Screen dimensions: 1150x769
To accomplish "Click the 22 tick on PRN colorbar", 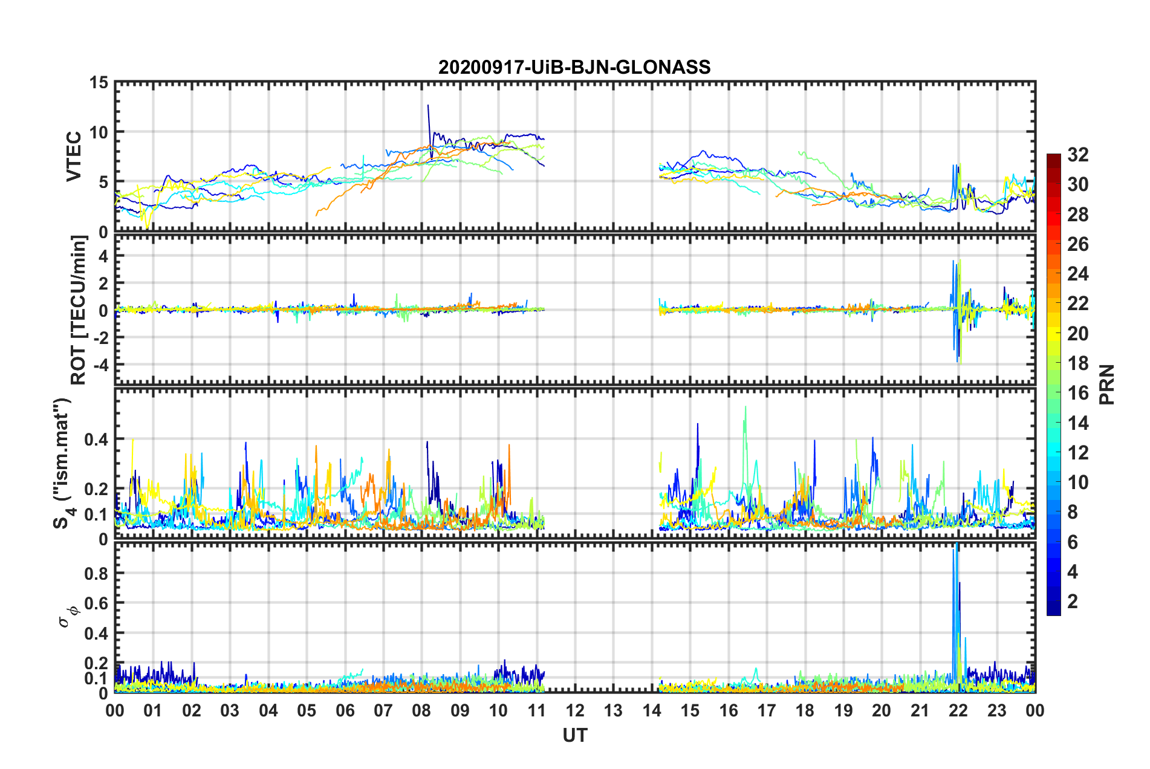I will pyautogui.click(x=1077, y=303).
